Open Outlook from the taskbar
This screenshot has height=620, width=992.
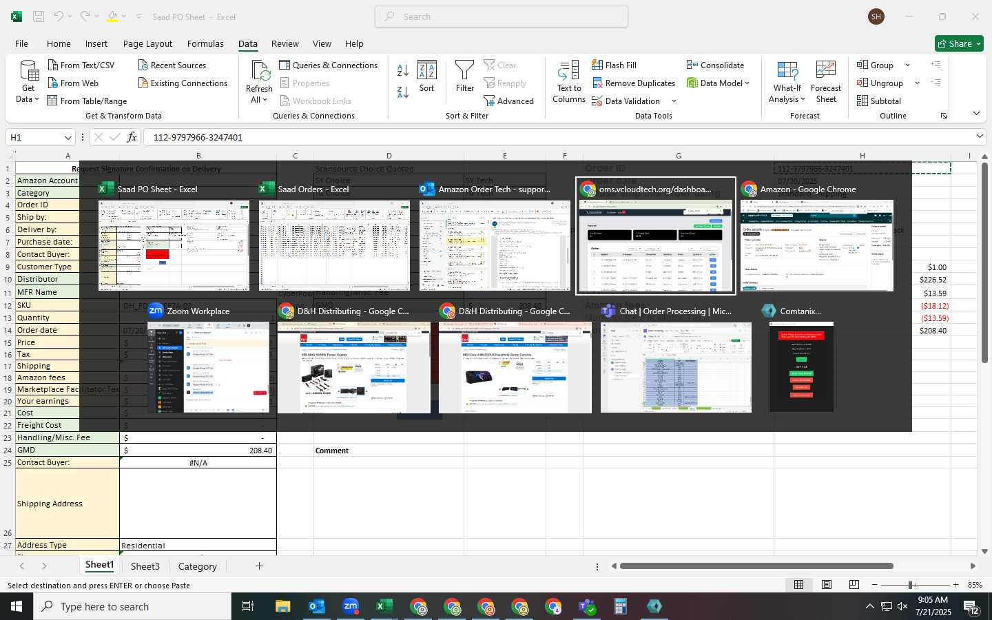click(x=316, y=606)
